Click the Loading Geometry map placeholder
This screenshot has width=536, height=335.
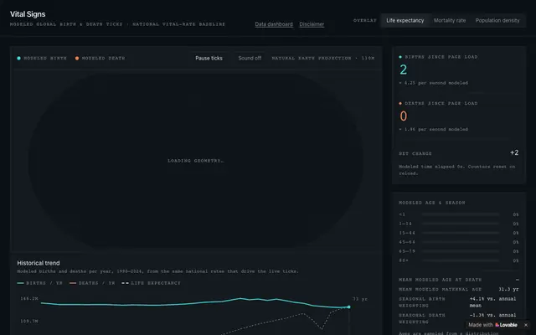click(x=195, y=161)
